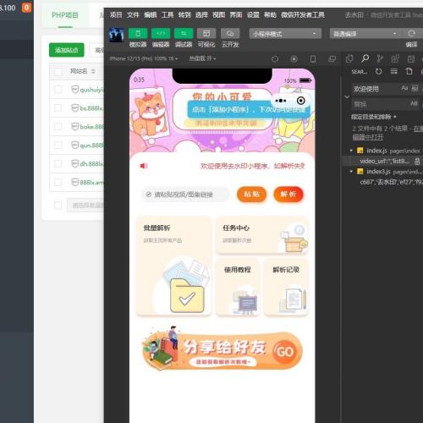Open the 文件 menu
423x423 pixels.
click(133, 14)
